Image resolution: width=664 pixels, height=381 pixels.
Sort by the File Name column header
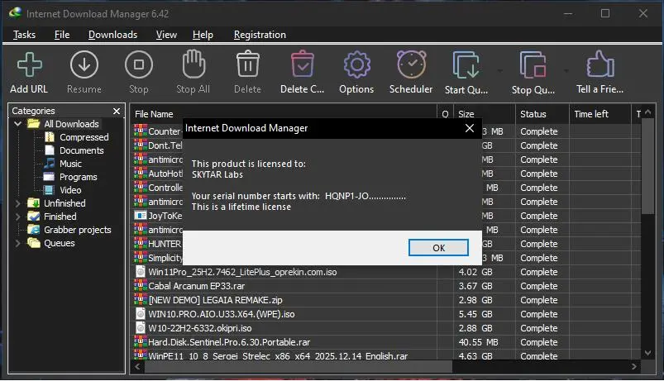tap(284, 114)
